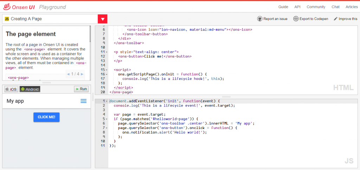Image resolution: width=360 pixels, height=170 pixels.
Task: Open the API link
Action: tap(297, 7)
